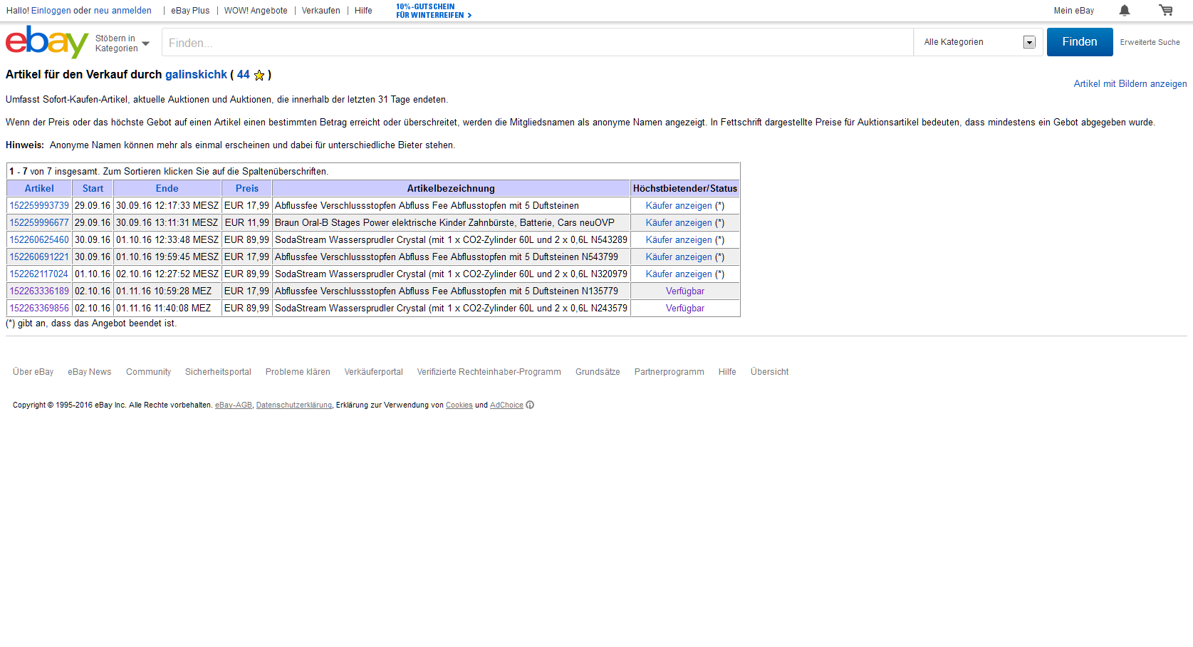Open eBay Plus in top menu

coord(190,11)
